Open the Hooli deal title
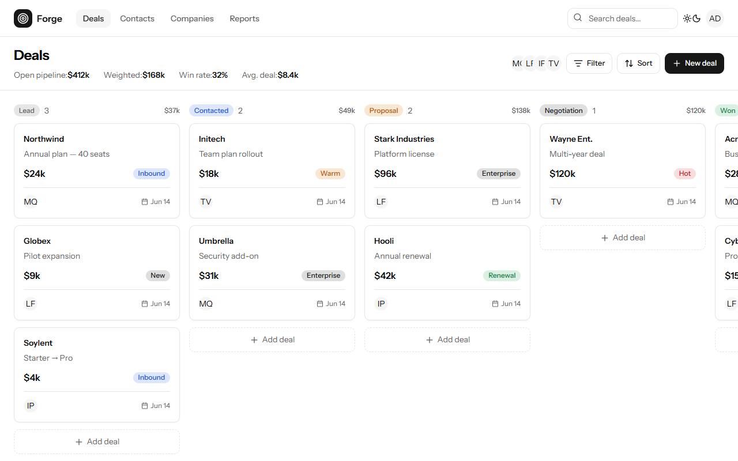The width and height of the screenshot is (738, 461). [x=384, y=241]
